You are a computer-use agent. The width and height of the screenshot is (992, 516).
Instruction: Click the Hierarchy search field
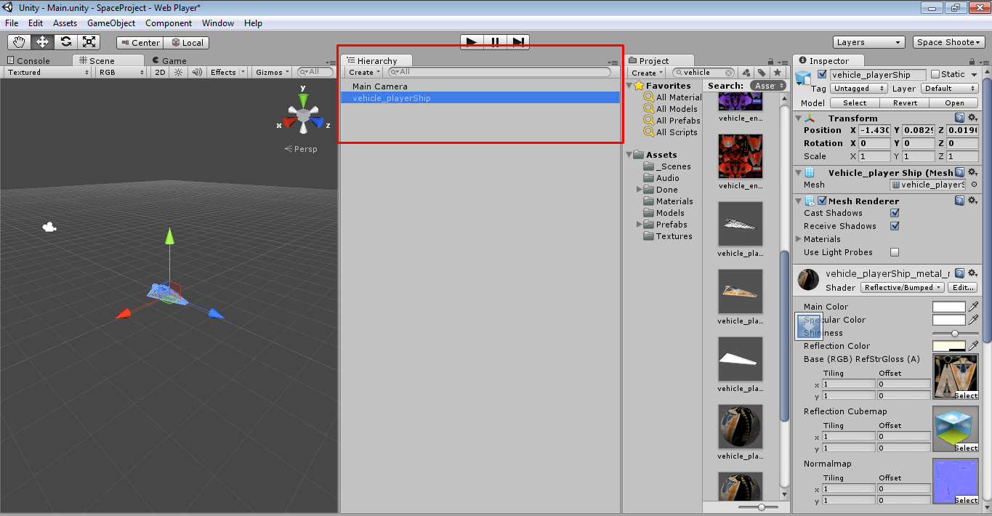[499, 72]
